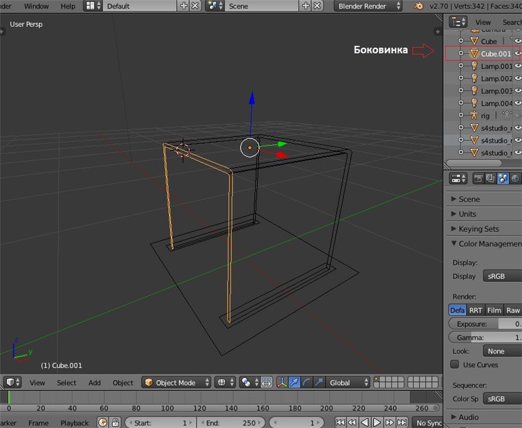The width and height of the screenshot is (522, 428).
Task: Click the outliner editor type icon
Action: pyautogui.click(x=459, y=22)
